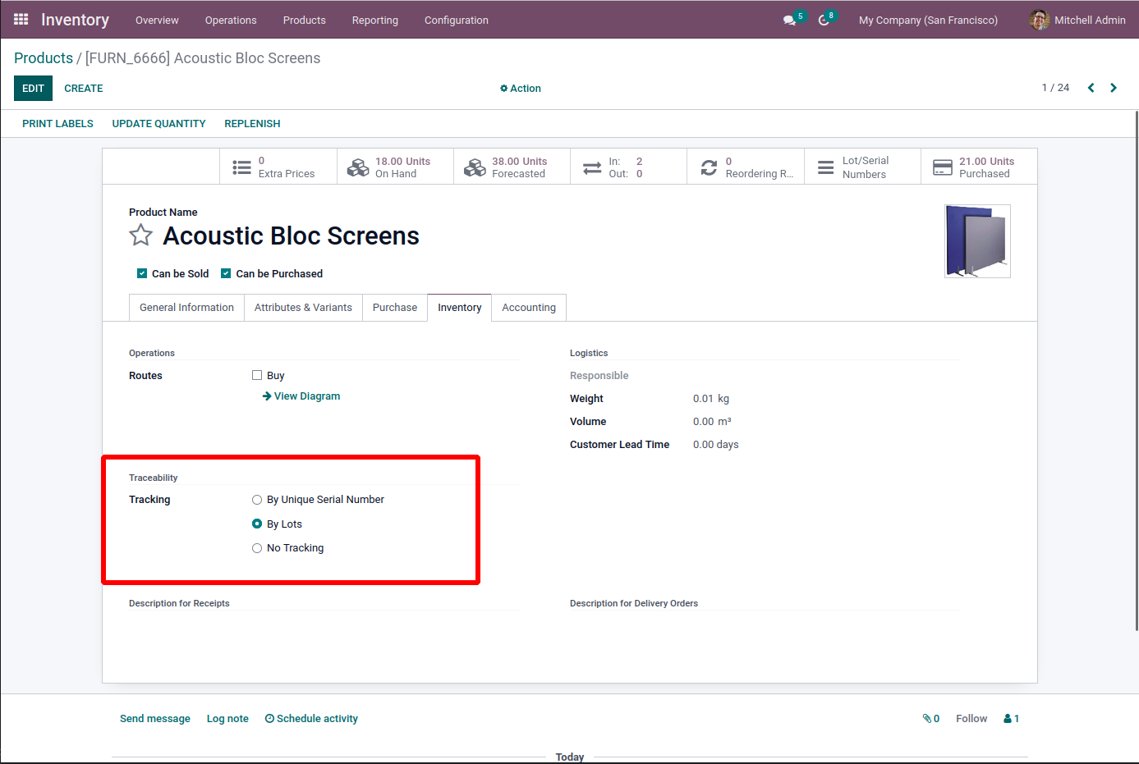
Task: Click the Follow button
Action: tap(971, 719)
